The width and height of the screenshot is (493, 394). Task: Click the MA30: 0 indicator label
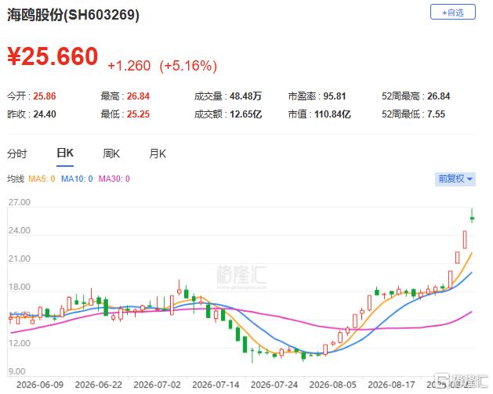[114, 179]
